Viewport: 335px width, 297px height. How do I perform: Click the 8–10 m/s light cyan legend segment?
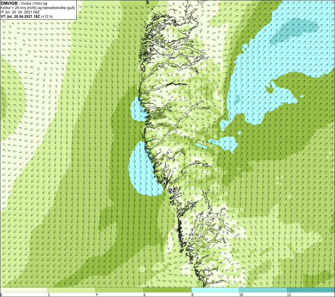pyautogui.click(x=215, y=290)
